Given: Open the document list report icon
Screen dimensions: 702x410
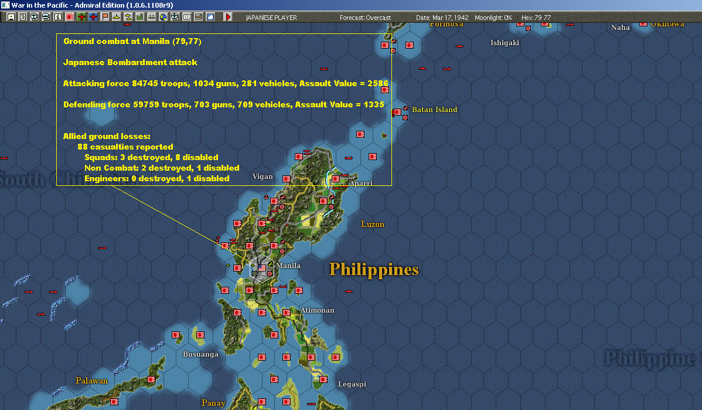Looking at the screenshot, I should click(x=23, y=17).
